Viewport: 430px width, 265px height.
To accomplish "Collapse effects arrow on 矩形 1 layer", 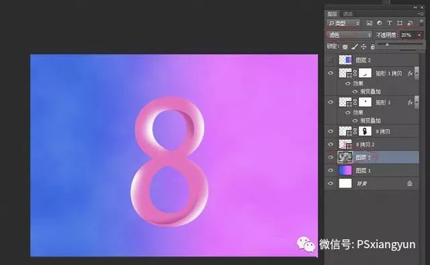I will tap(417, 102).
